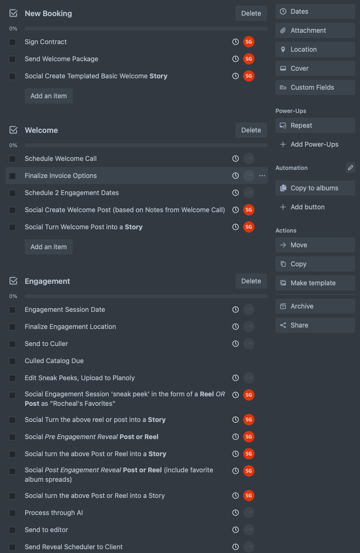Image resolution: width=360 pixels, height=553 pixels.
Task: Click the due date clock on Sign Contract
Action: tap(235, 42)
